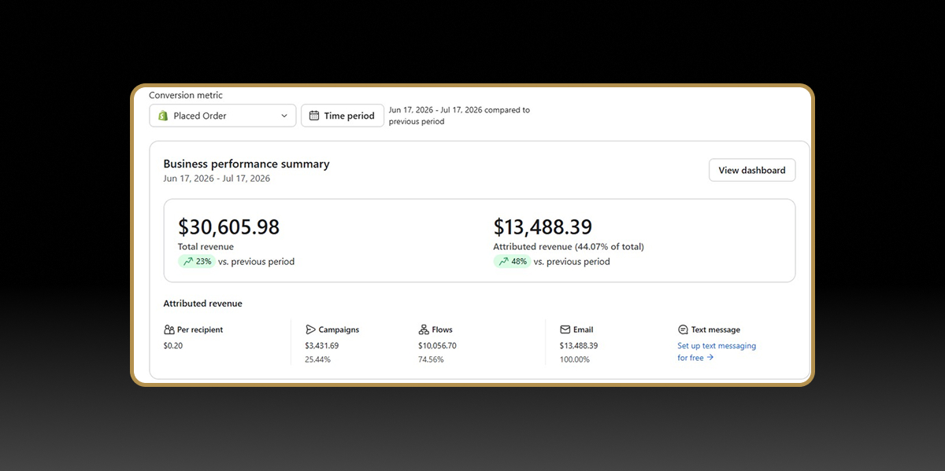
Task: Click the Per recipient $0.20 value
Action: point(173,345)
